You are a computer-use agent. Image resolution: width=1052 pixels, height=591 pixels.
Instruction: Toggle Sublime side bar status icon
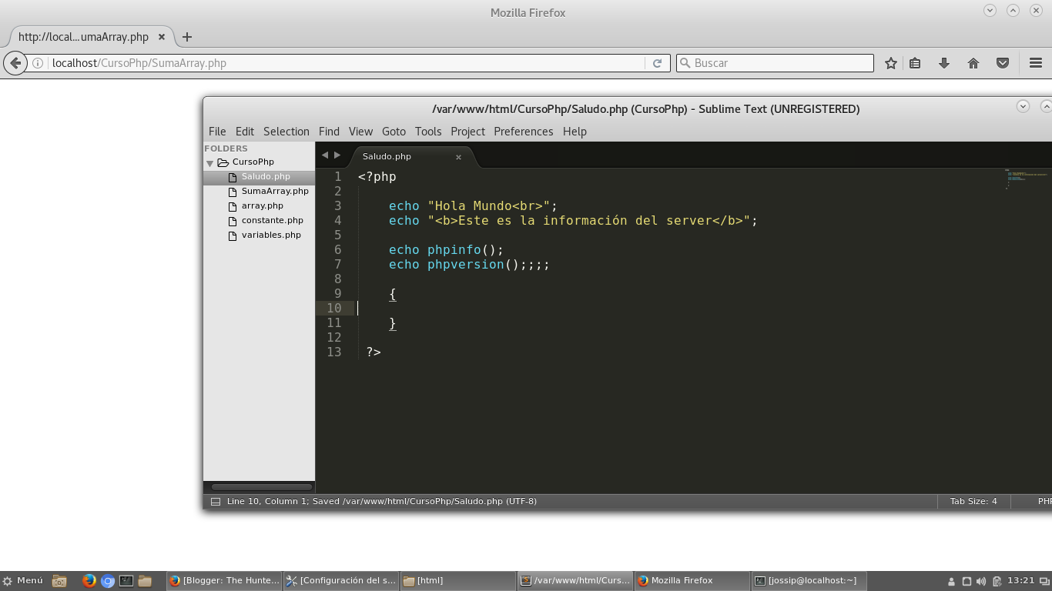(216, 502)
